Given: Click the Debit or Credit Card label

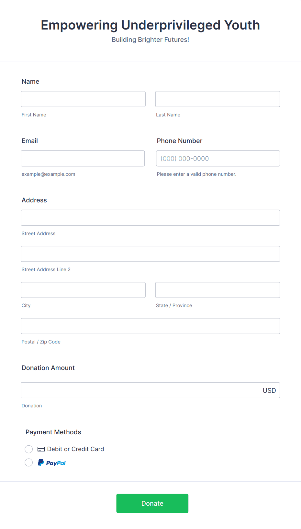Looking at the screenshot, I should [75, 449].
